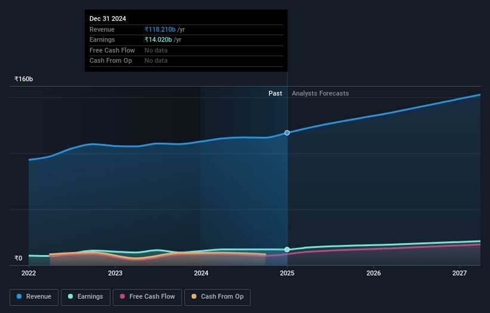Click the 2022 x-axis label
The image size is (490, 313).
point(29,274)
